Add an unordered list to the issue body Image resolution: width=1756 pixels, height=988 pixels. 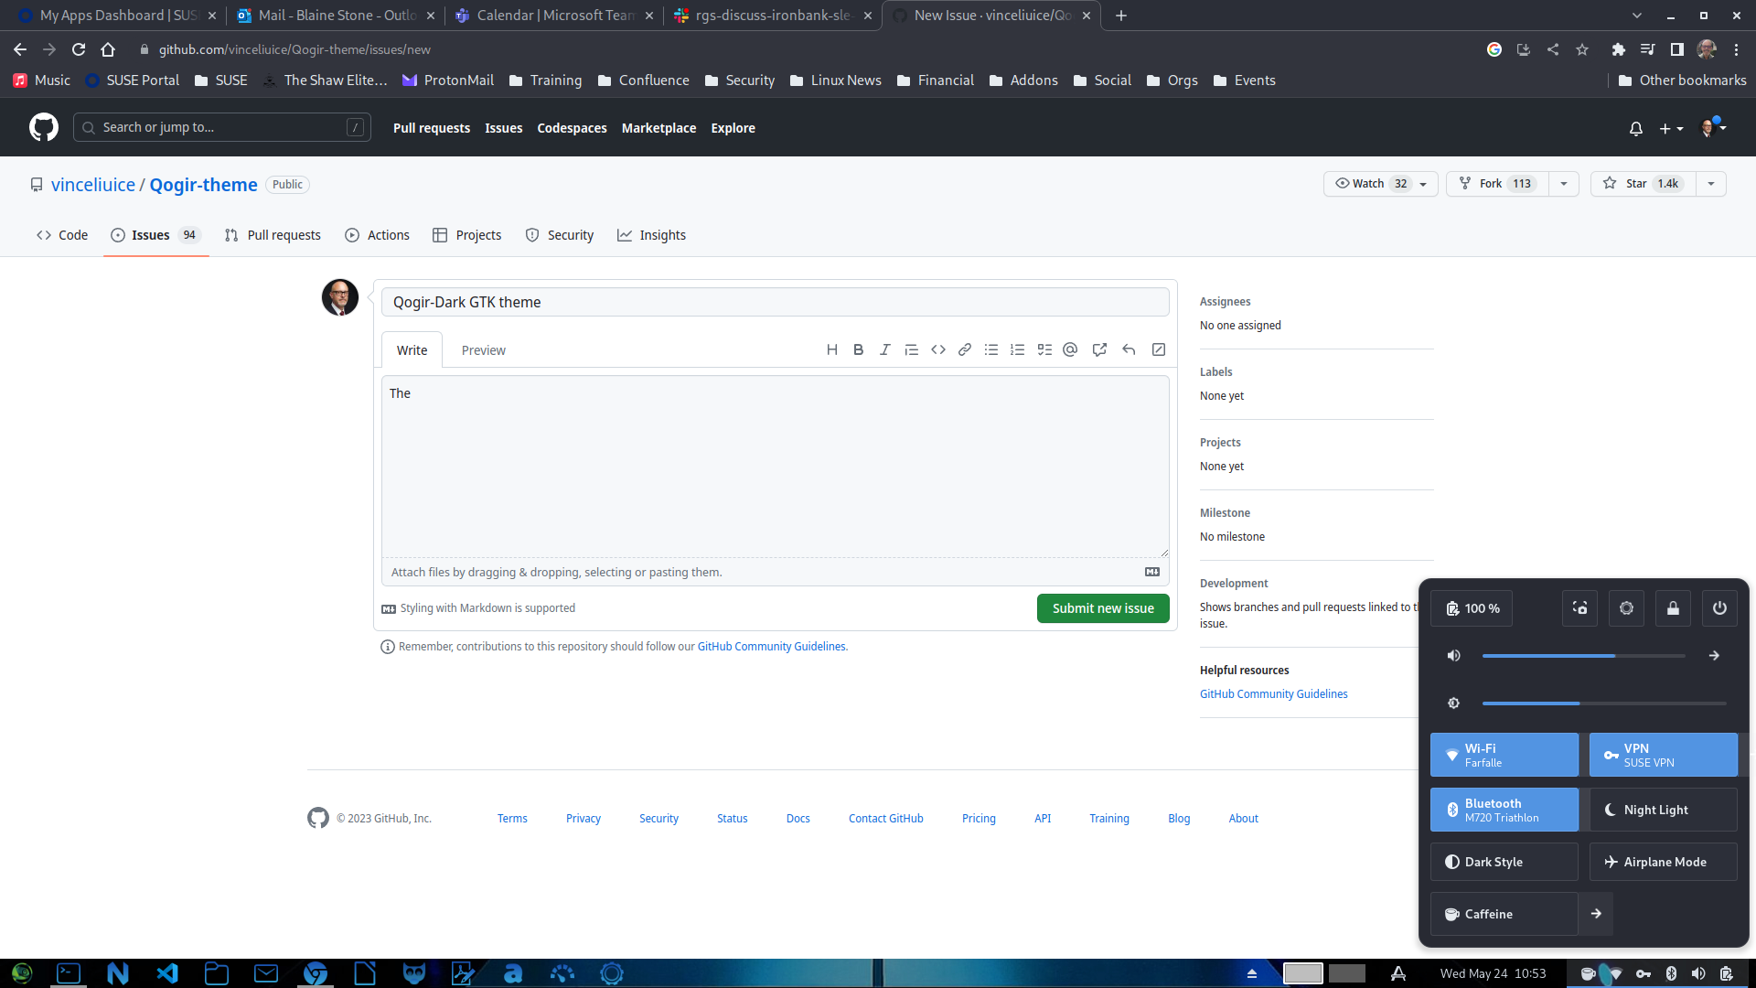[x=990, y=349]
